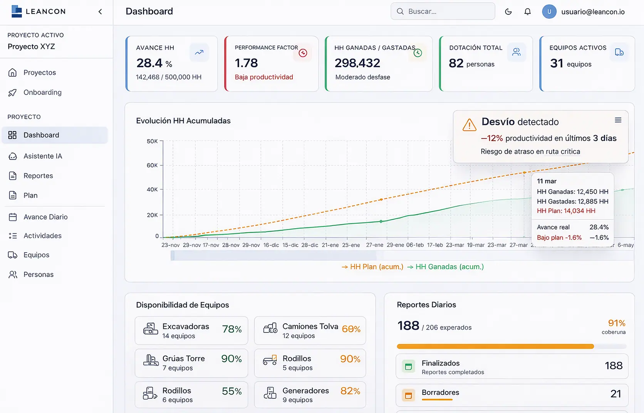Click the Equipos truck icon in sidebar
The height and width of the screenshot is (413, 644).
13,255
